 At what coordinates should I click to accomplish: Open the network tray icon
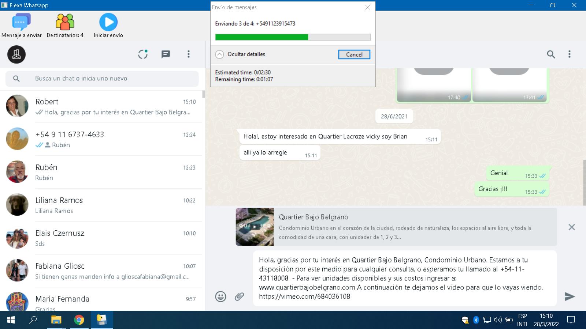pyautogui.click(x=487, y=320)
